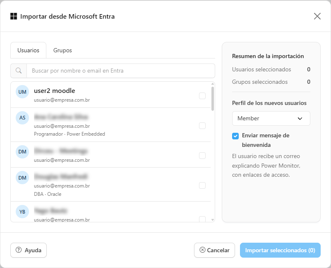Click the Programador · Power Embedded text

70,134
